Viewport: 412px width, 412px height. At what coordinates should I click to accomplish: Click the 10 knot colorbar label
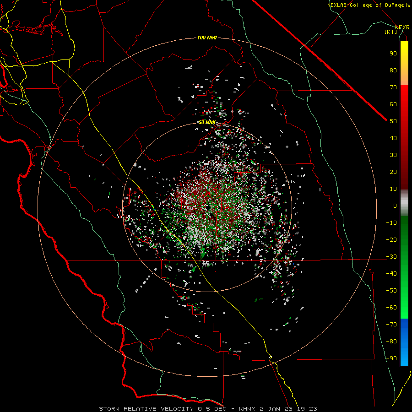point(393,189)
